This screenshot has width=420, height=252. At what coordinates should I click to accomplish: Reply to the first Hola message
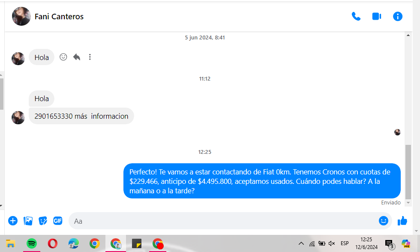[77, 57]
